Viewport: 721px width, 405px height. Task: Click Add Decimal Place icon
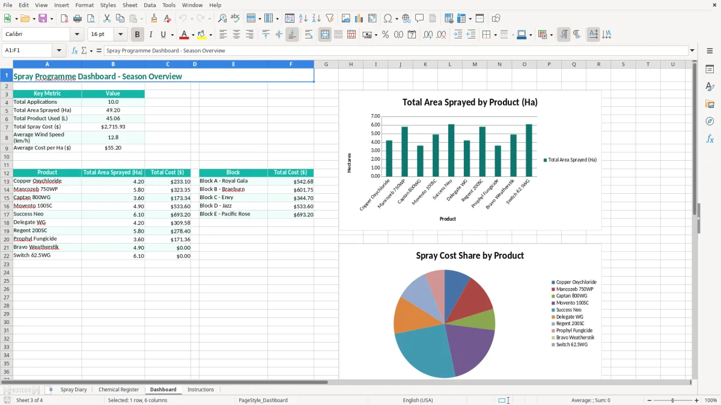(428, 35)
